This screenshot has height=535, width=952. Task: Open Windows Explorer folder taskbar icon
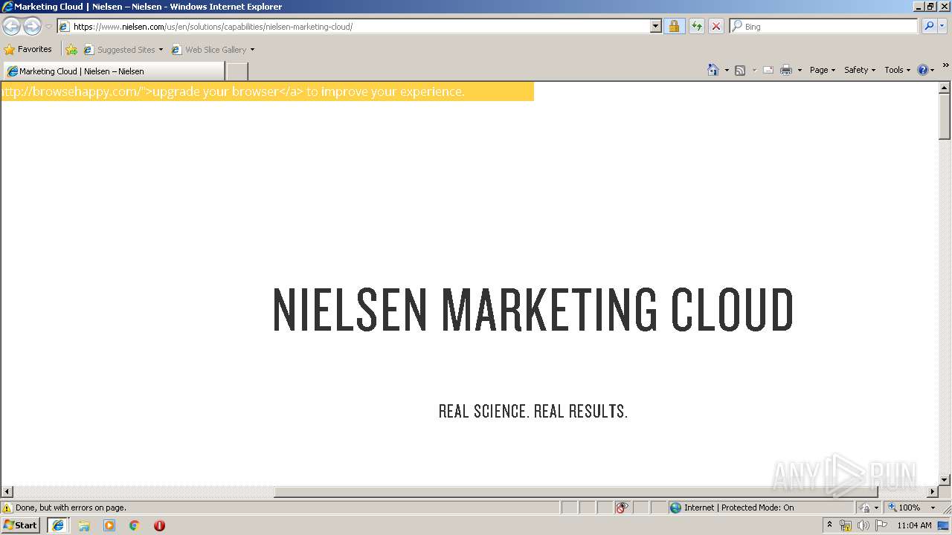click(x=84, y=525)
